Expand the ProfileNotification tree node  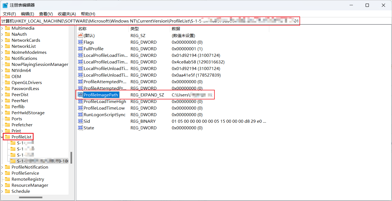coord(2,167)
